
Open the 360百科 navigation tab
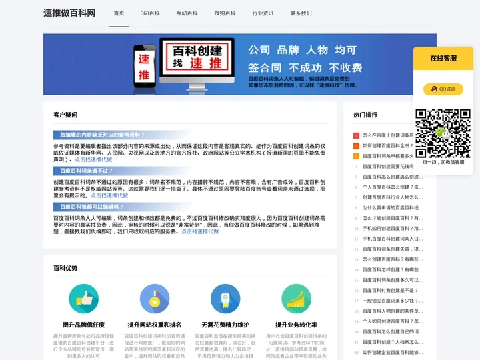(150, 13)
